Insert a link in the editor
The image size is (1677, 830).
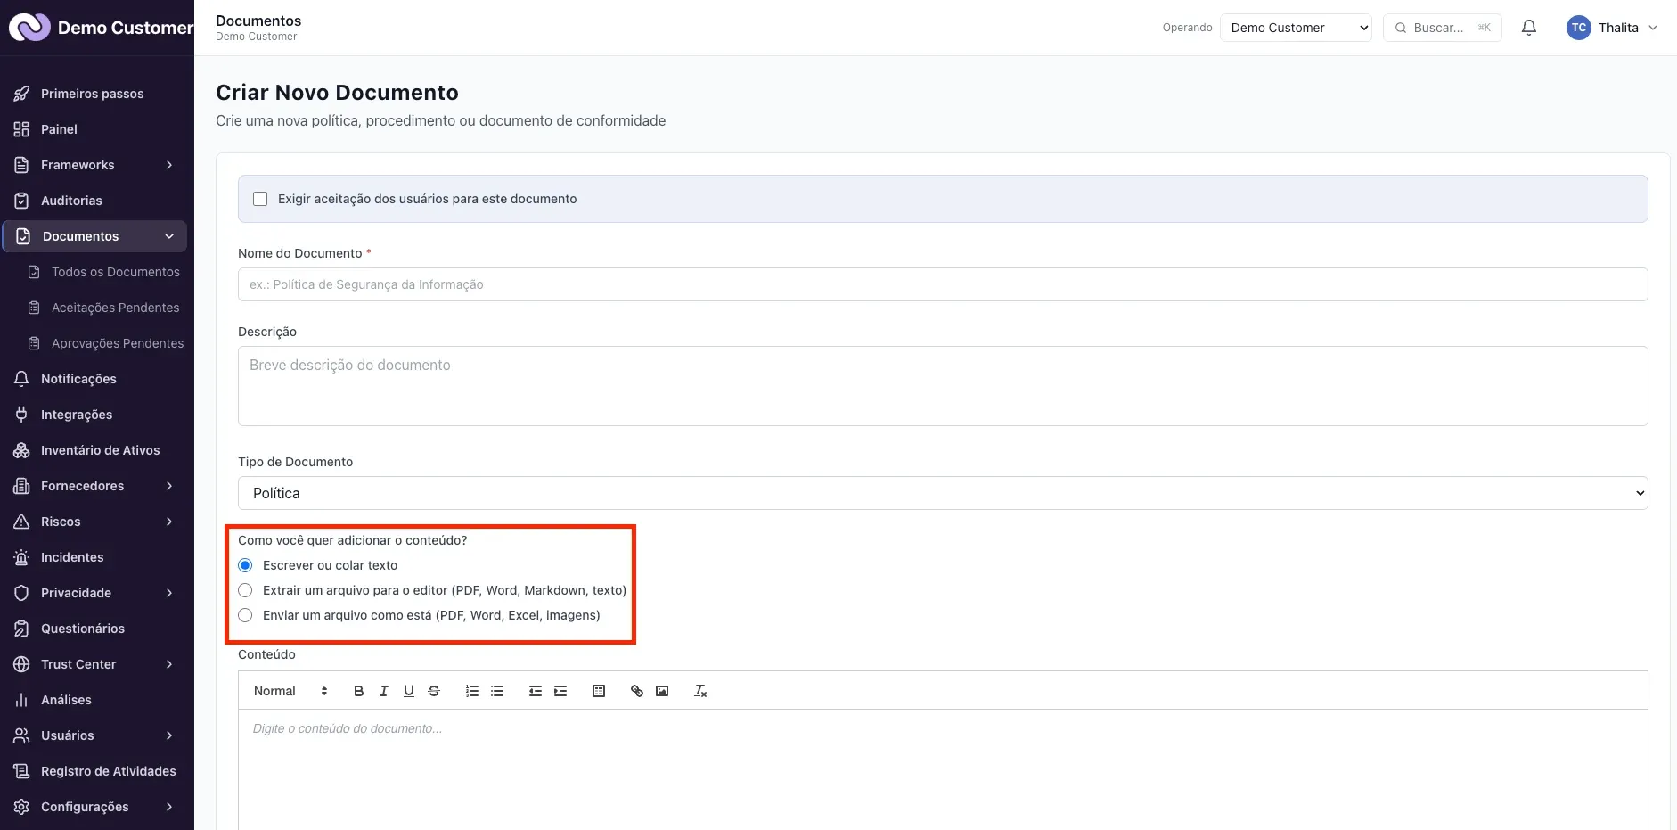[636, 691]
